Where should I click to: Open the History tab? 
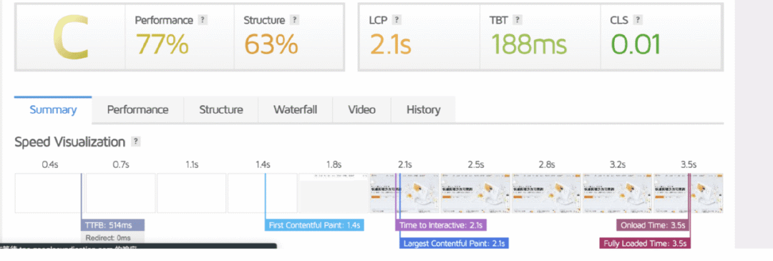pos(424,110)
